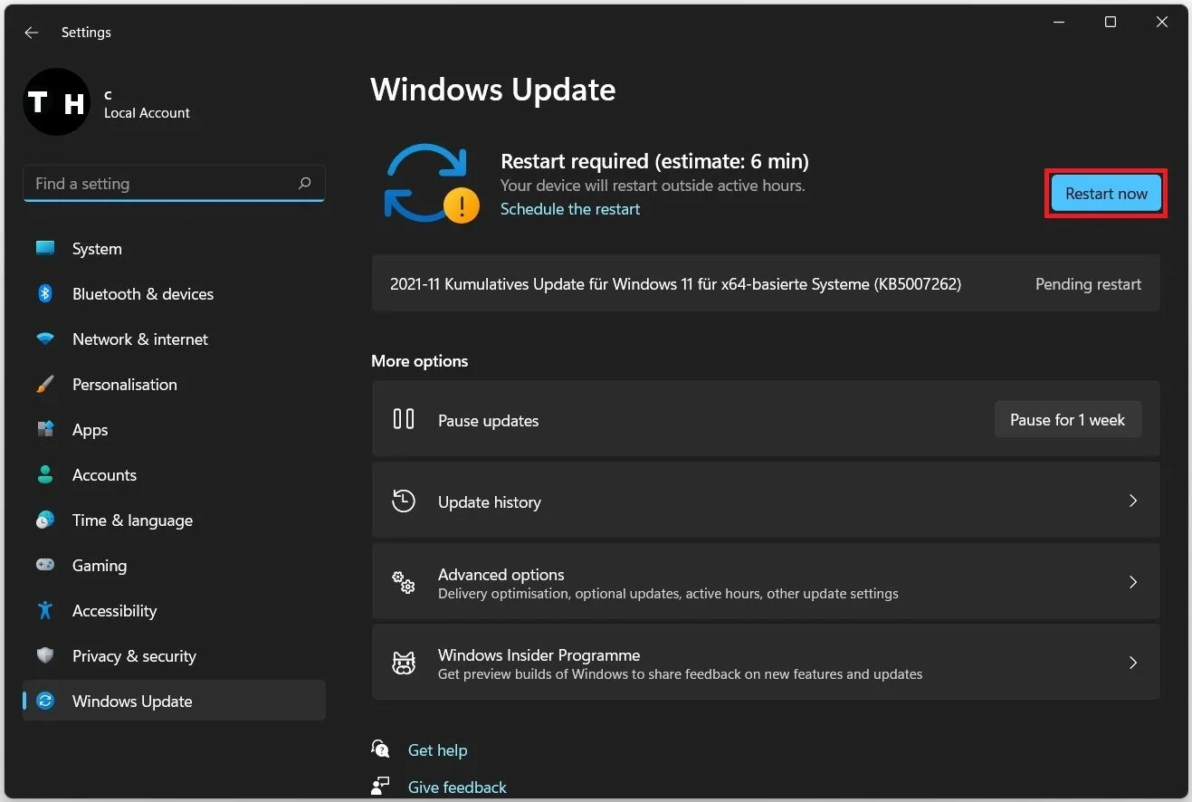
Task: Click the Give feedback icon
Action: 381,786
